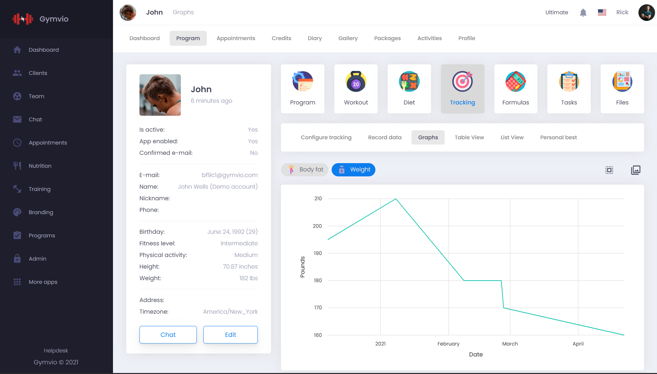Switch to the Table View tab
The height and width of the screenshot is (374, 657).
coord(469,137)
